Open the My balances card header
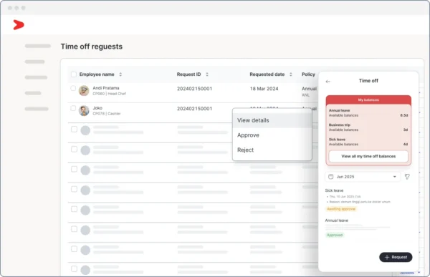 [x=368, y=99]
